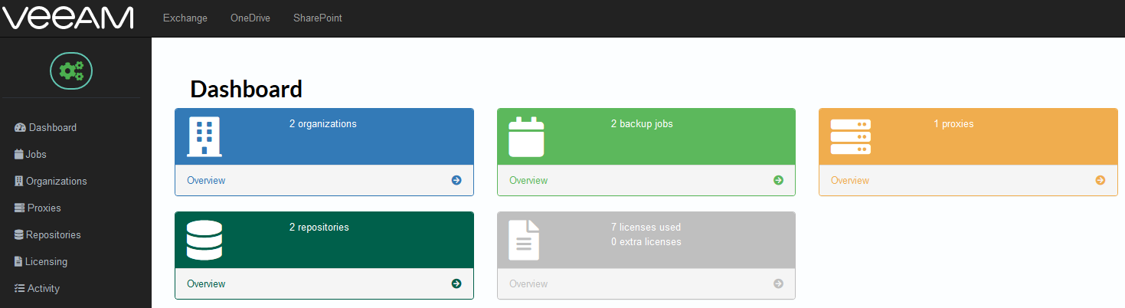Click the gray arrow in licenses Overview row
This screenshot has width=1125, height=308.
(778, 283)
